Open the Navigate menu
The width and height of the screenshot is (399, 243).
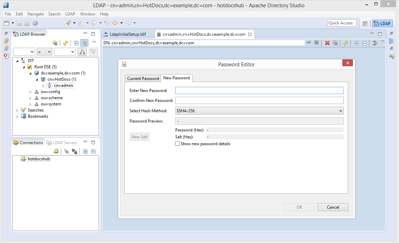35,14
